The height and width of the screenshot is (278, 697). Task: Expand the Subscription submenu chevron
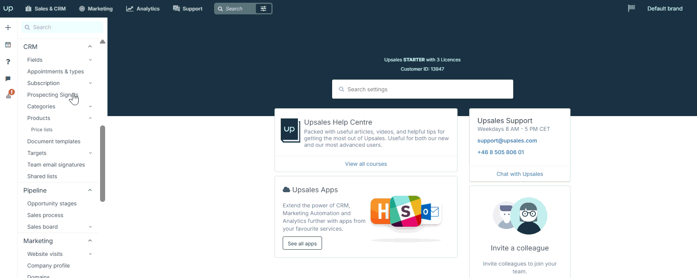(90, 83)
